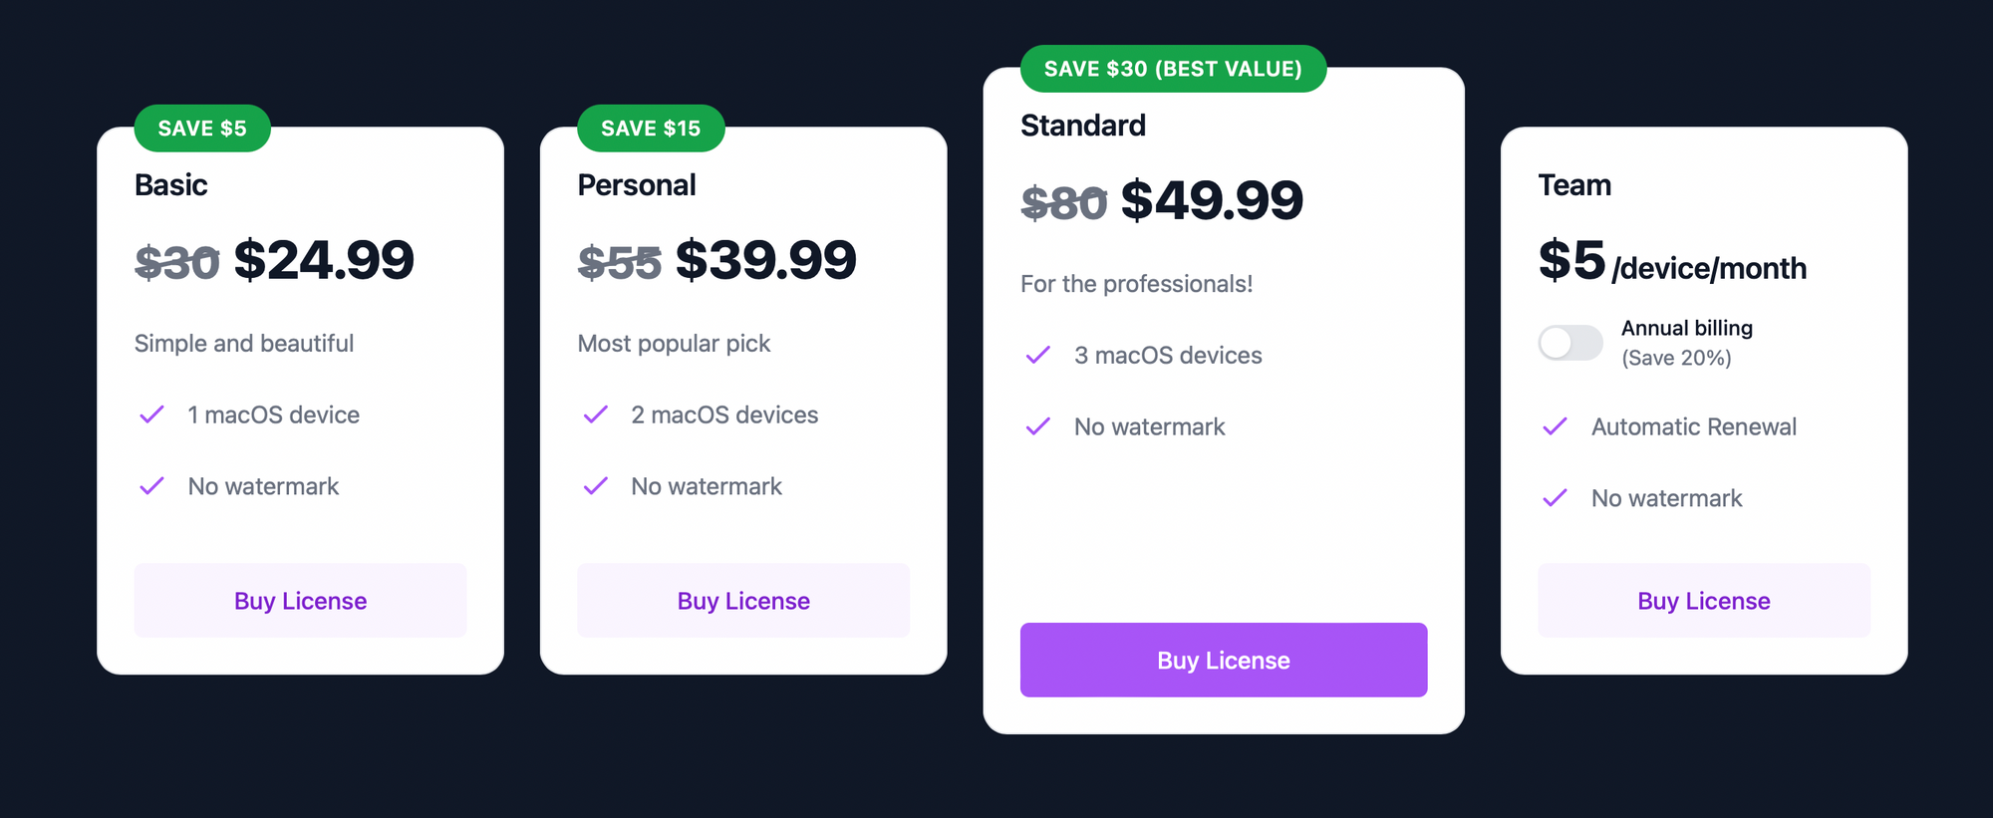Viewport: 1993px width, 818px height.
Task: Click the Team plan heading
Action: click(1574, 185)
